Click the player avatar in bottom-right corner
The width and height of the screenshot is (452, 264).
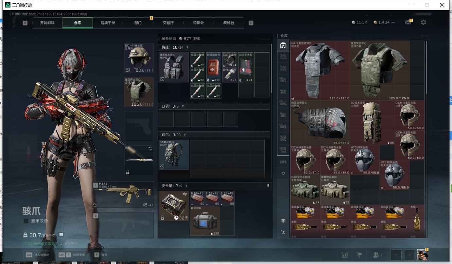point(423,255)
